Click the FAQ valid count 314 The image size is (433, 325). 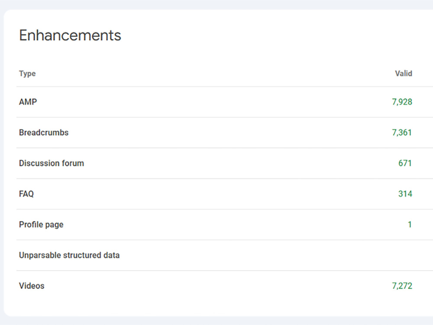(x=405, y=194)
